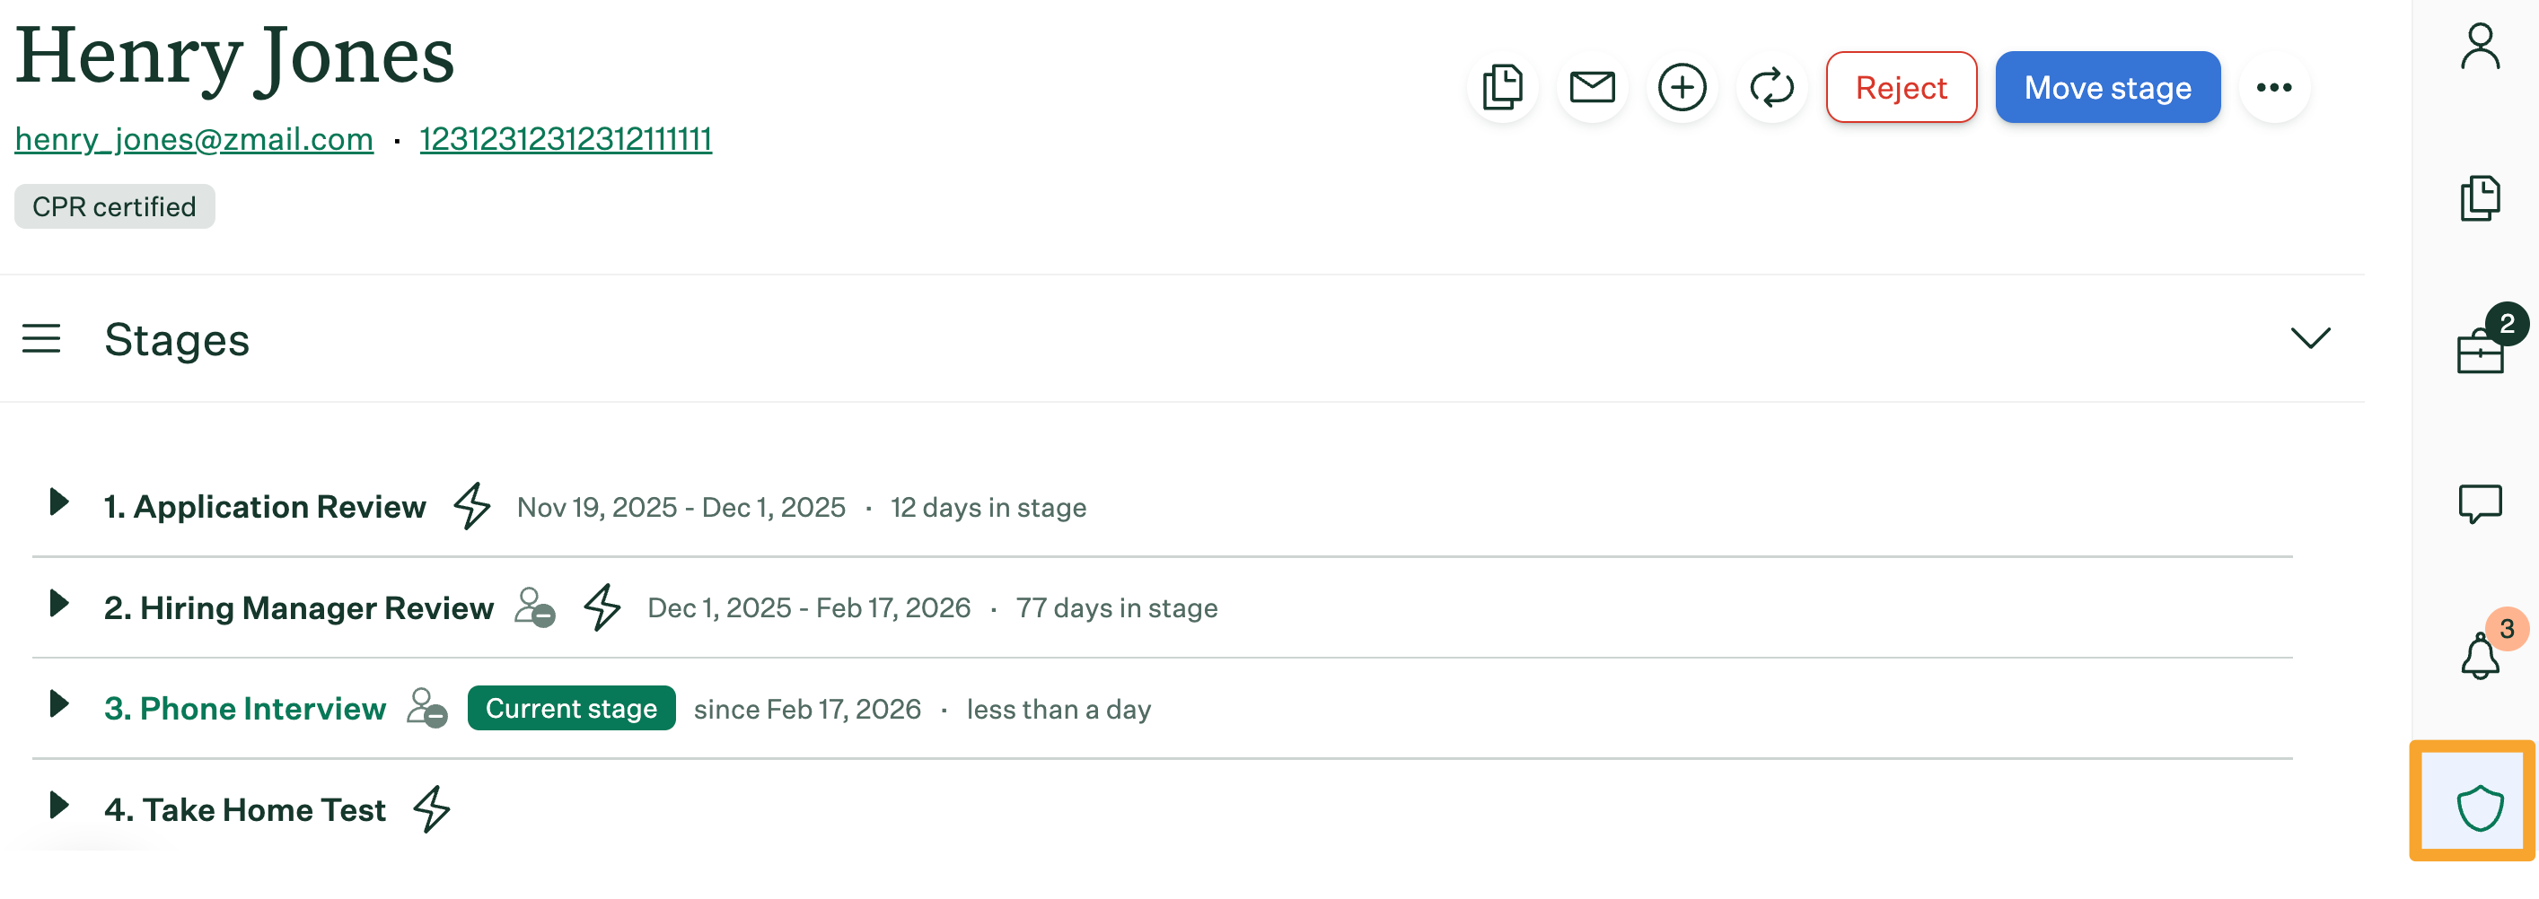Click the circular arrows refresh icon
Image resolution: width=2539 pixels, height=899 pixels.
click(x=1771, y=88)
